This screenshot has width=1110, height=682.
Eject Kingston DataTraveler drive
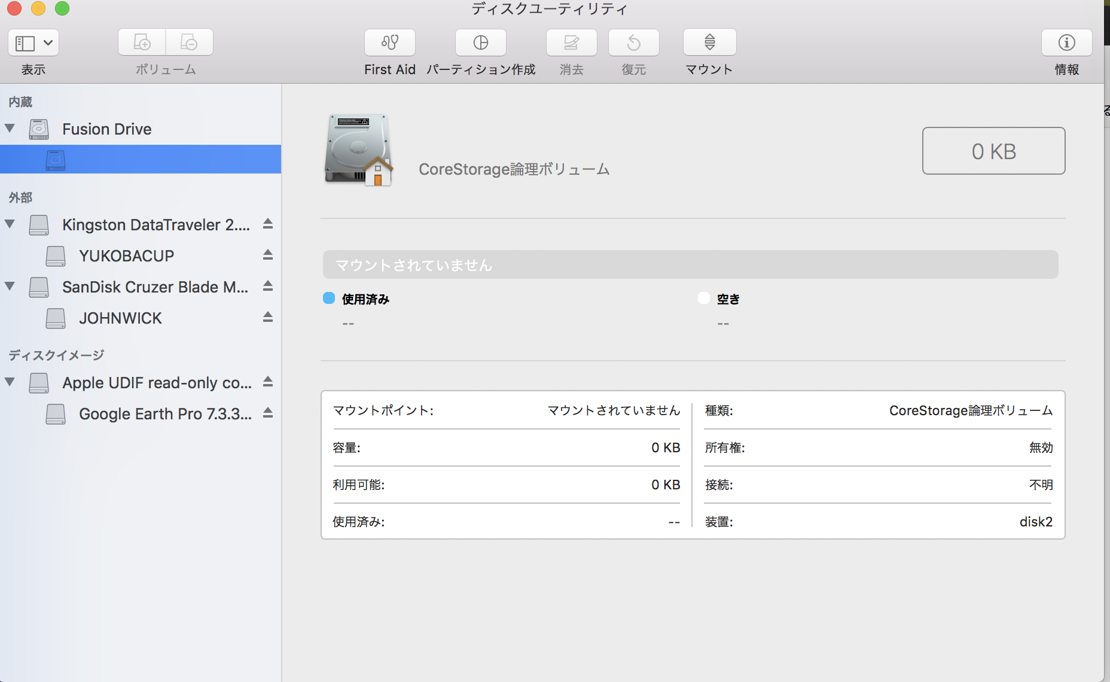(x=268, y=224)
